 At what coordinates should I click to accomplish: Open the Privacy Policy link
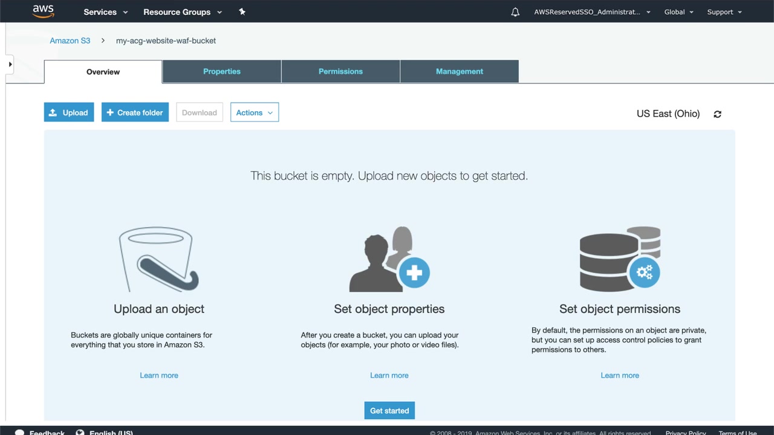[x=686, y=433]
